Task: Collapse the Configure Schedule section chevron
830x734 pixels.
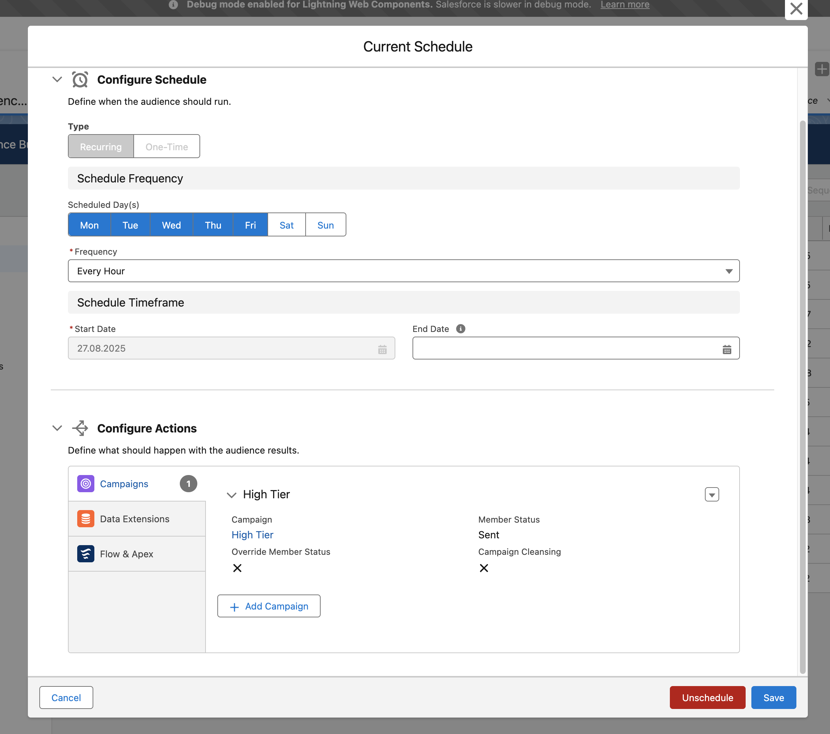Action: [x=57, y=80]
